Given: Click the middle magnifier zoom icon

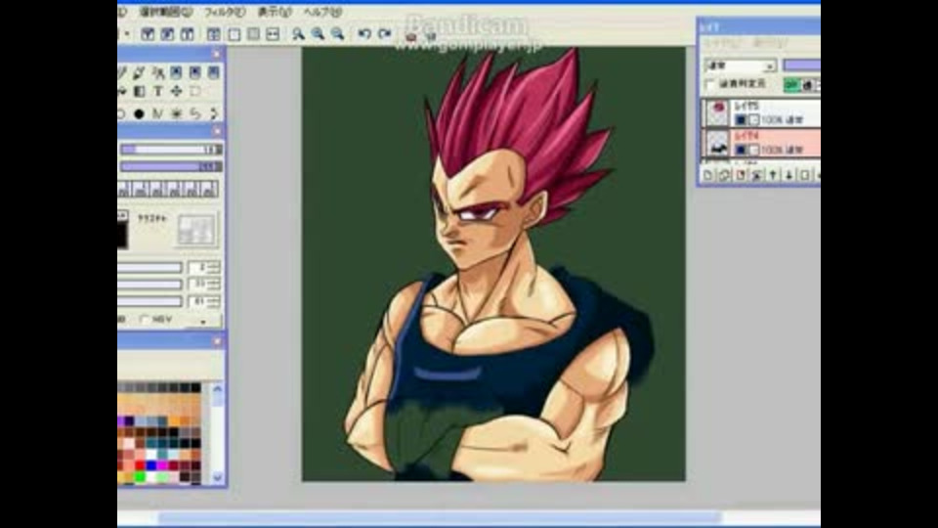Looking at the screenshot, I should [x=318, y=34].
